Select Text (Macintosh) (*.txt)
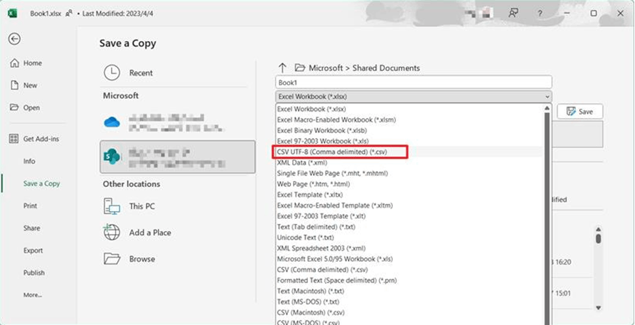635x325 pixels. point(409,291)
